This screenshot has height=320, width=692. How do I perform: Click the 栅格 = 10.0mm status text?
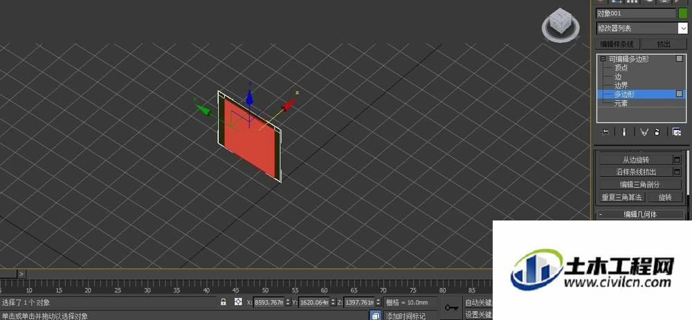coord(408,302)
